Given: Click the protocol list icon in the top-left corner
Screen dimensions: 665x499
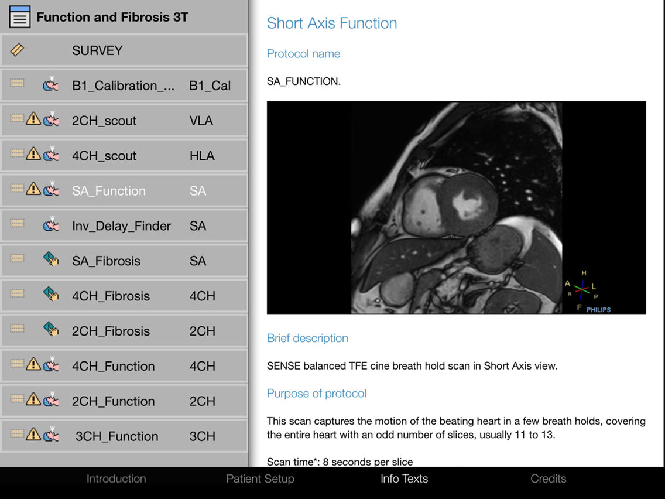Looking at the screenshot, I should [x=19, y=16].
